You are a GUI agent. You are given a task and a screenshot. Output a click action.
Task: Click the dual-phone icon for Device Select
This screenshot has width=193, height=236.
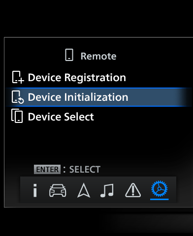pos(17,116)
